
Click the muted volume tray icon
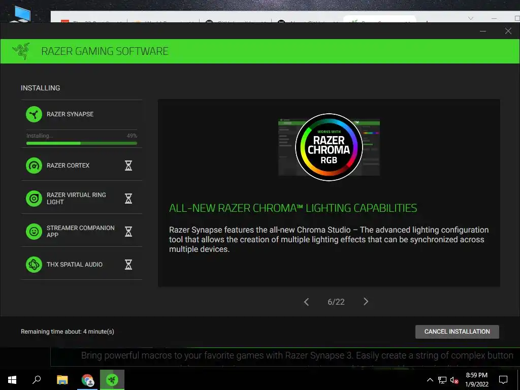(454, 380)
